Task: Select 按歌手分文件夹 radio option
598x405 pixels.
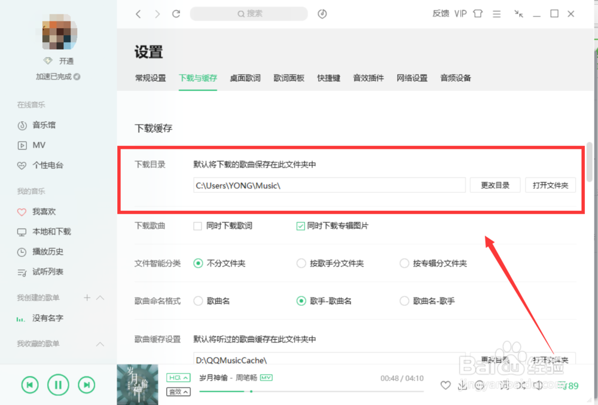Action: [301, 263]
